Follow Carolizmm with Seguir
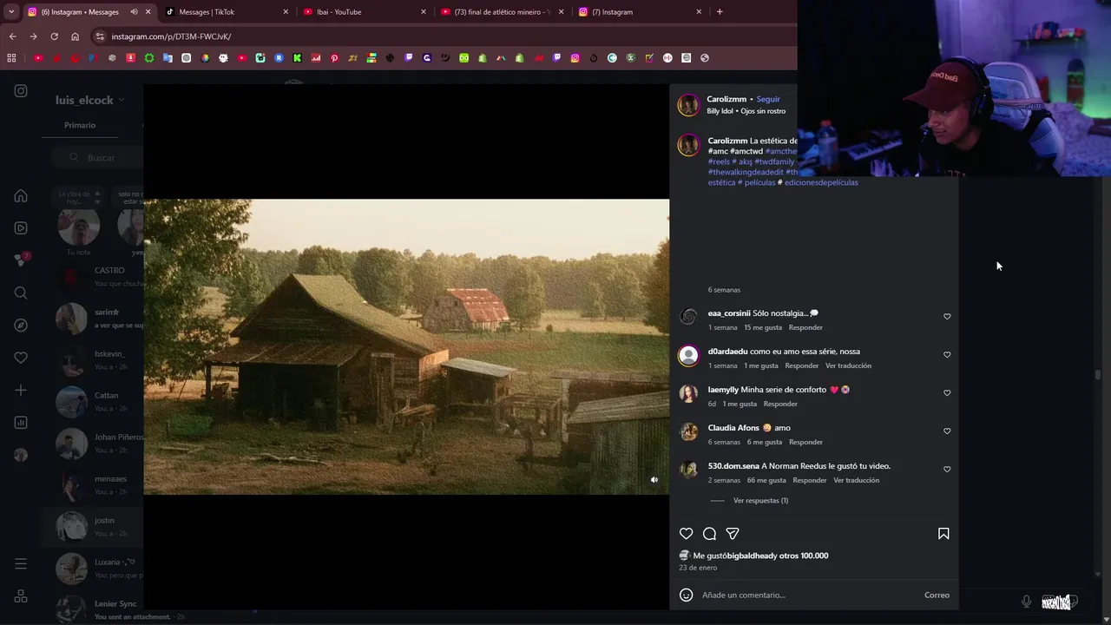 coord(768,99)
